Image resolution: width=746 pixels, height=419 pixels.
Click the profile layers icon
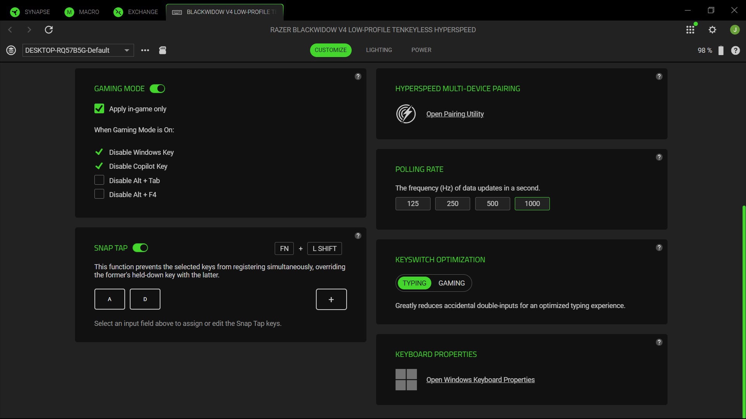(x=11, y=50)
